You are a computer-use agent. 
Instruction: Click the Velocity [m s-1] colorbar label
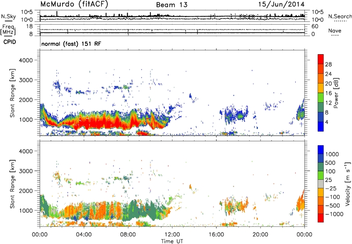click(348, 184)
